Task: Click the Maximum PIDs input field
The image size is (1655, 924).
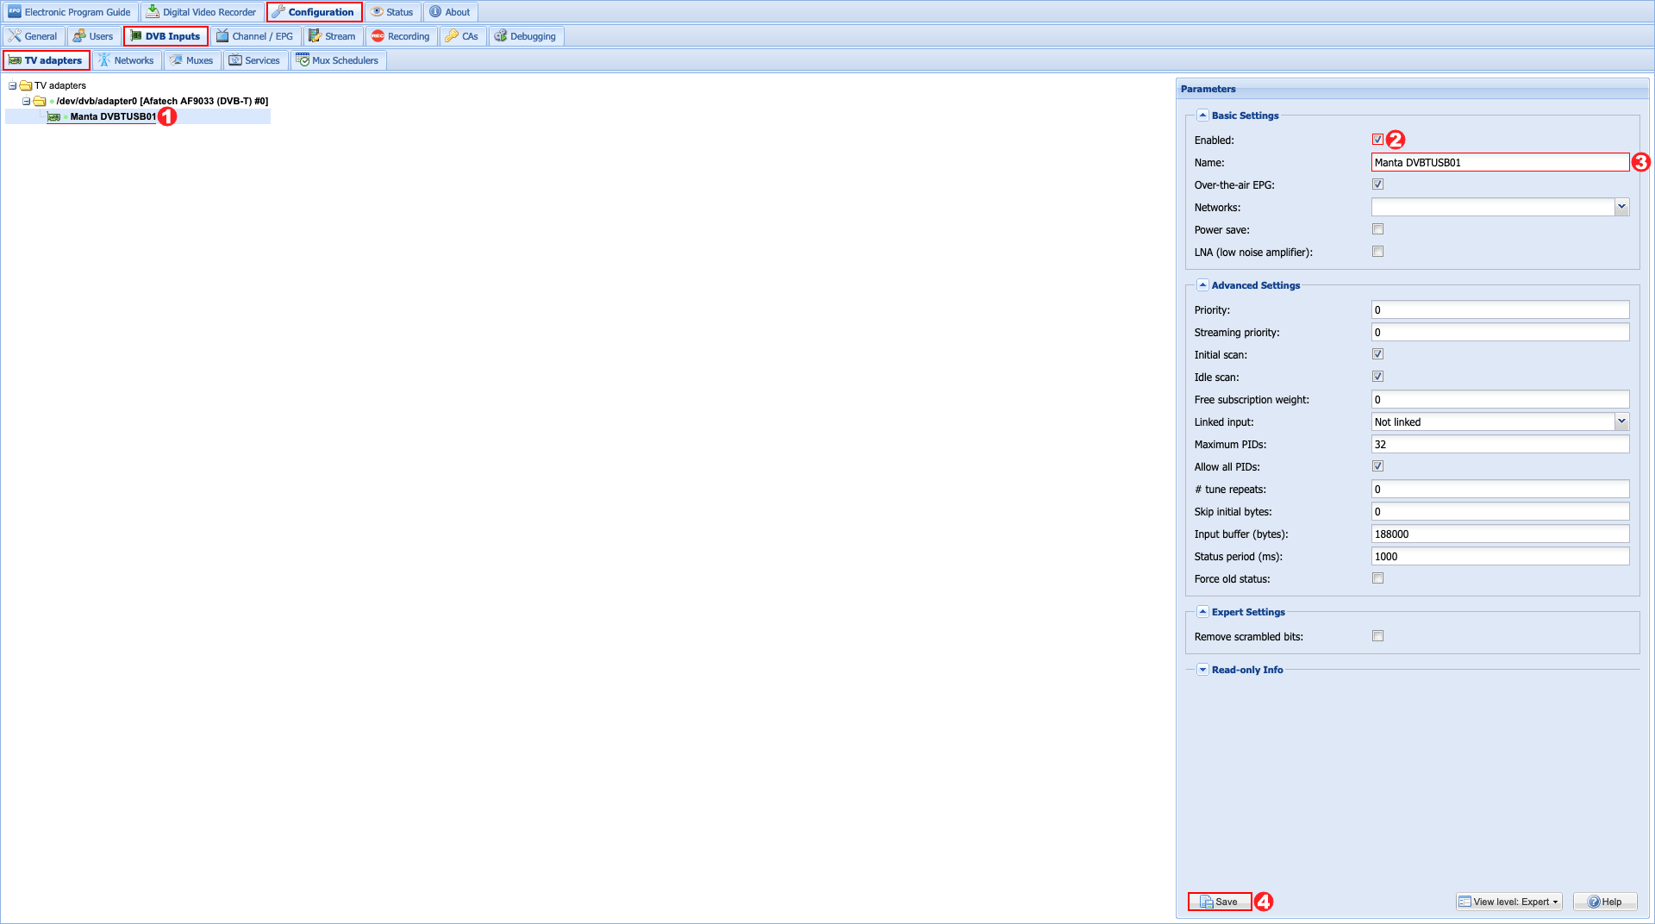Action: [x=1499, y=445]
